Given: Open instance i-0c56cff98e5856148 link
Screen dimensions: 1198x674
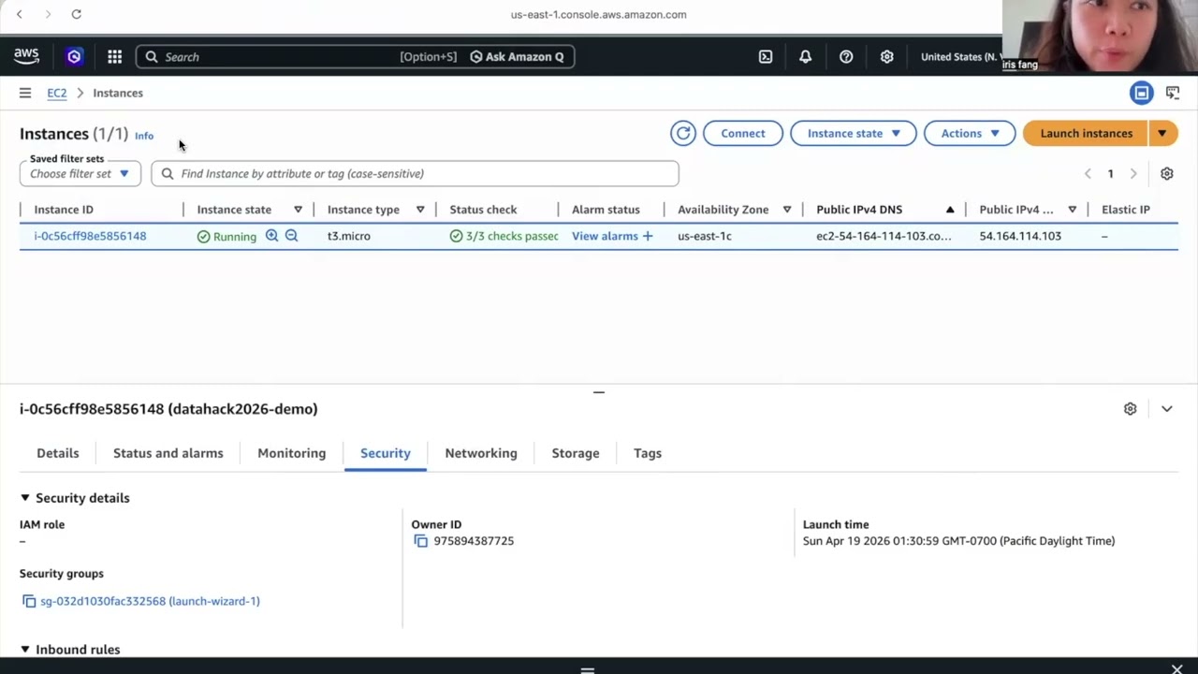Looking at the screenshot, I should (x=90, y=236).
